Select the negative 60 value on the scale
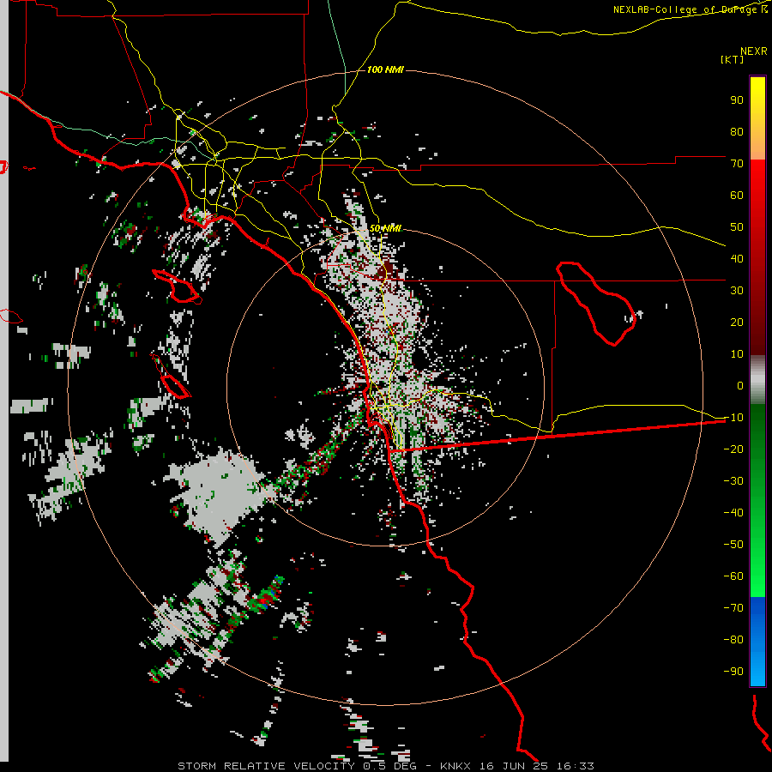The image size is (772, 772). pyautogui.click(x=733, y=576)
